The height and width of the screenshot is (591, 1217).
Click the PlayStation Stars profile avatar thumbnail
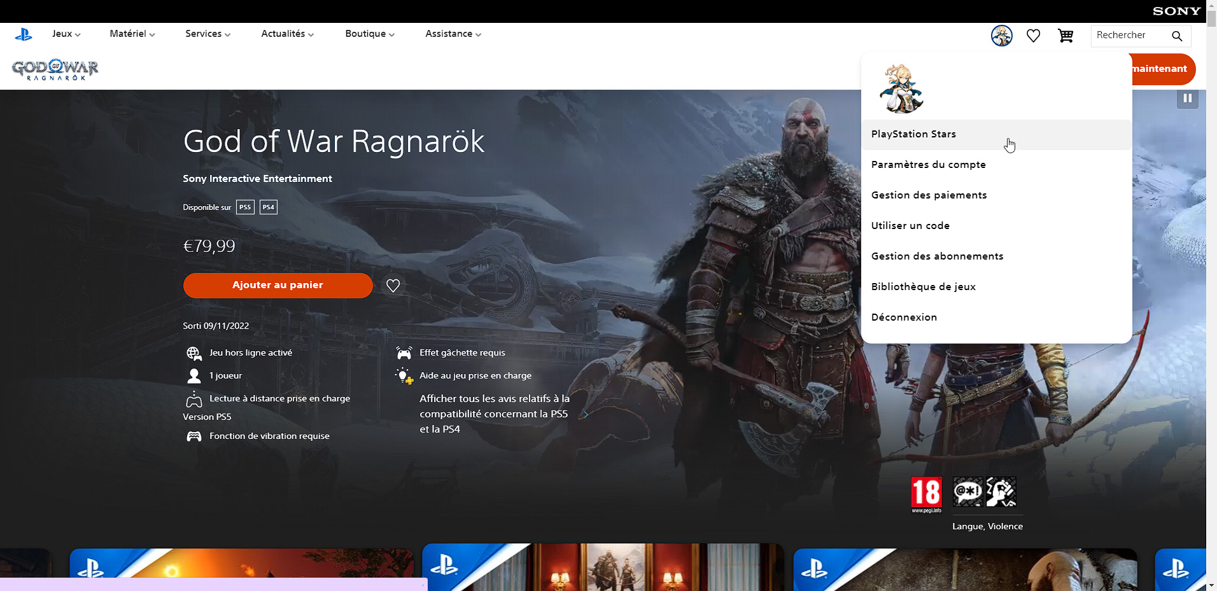pos(902,88)
